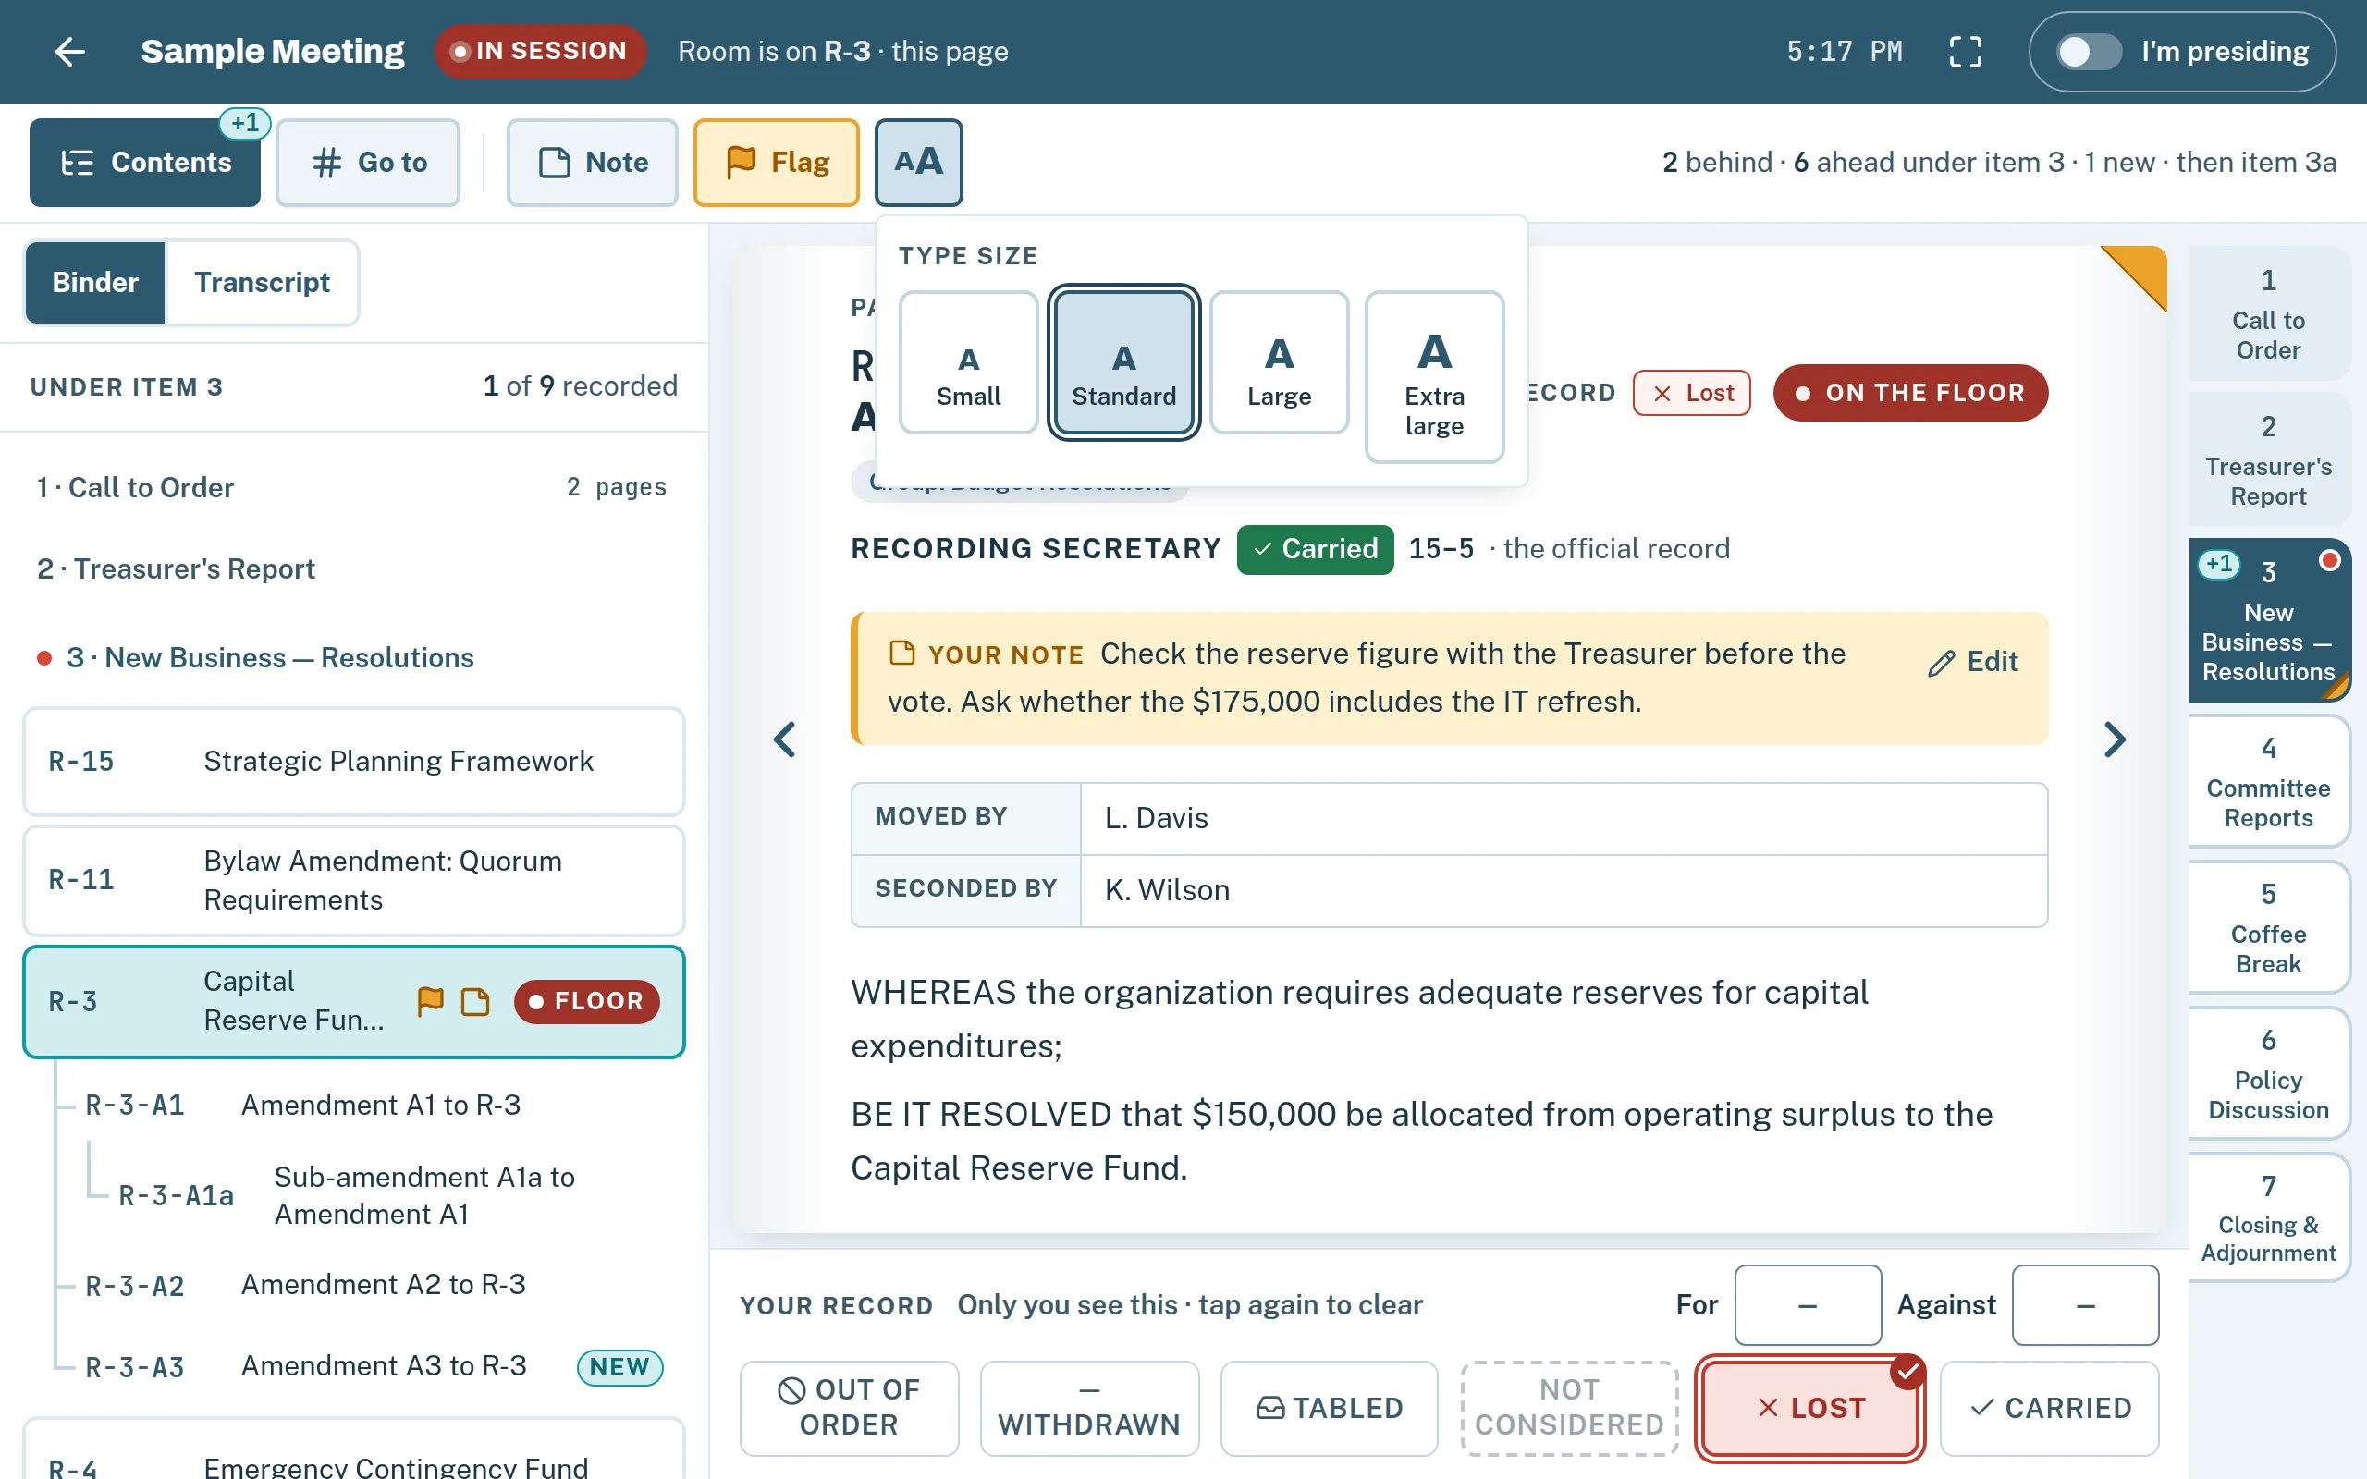Close the type size AA menu

pos(918,163)
